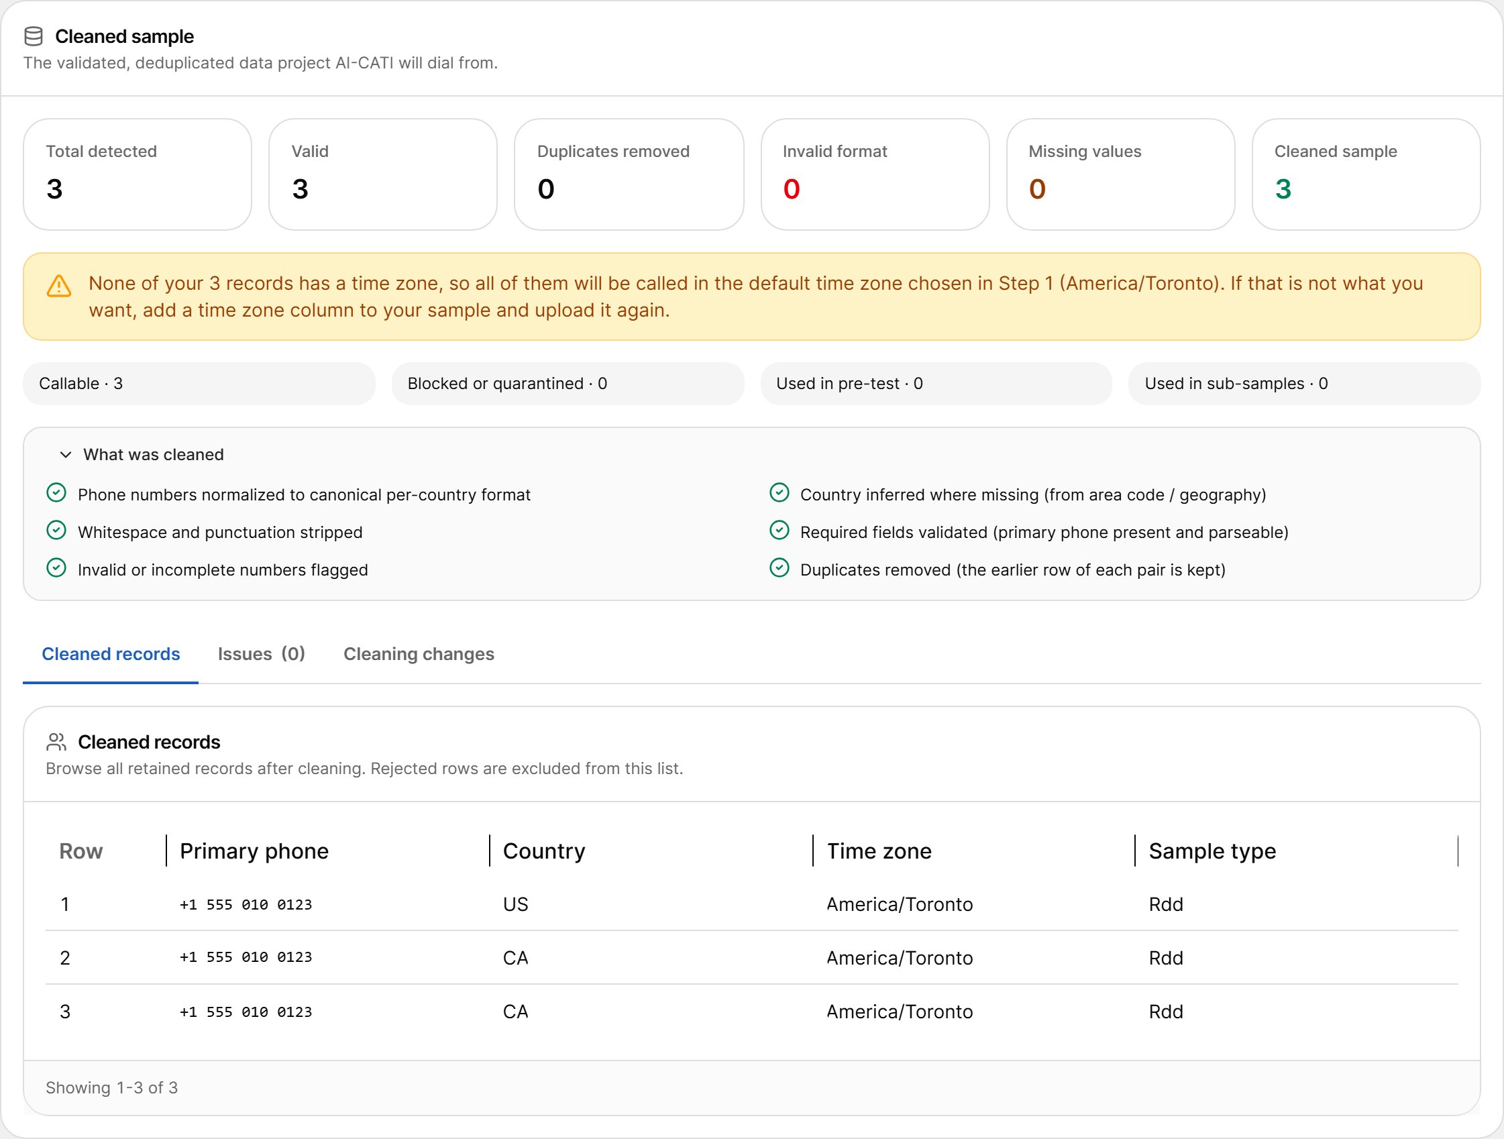Click the Rdd sample type in row 3

pos(1166,1012)
